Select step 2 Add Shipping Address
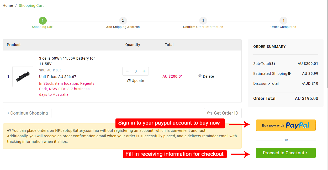Viewport: 328px width, 170px height. [x=123, y=21]
